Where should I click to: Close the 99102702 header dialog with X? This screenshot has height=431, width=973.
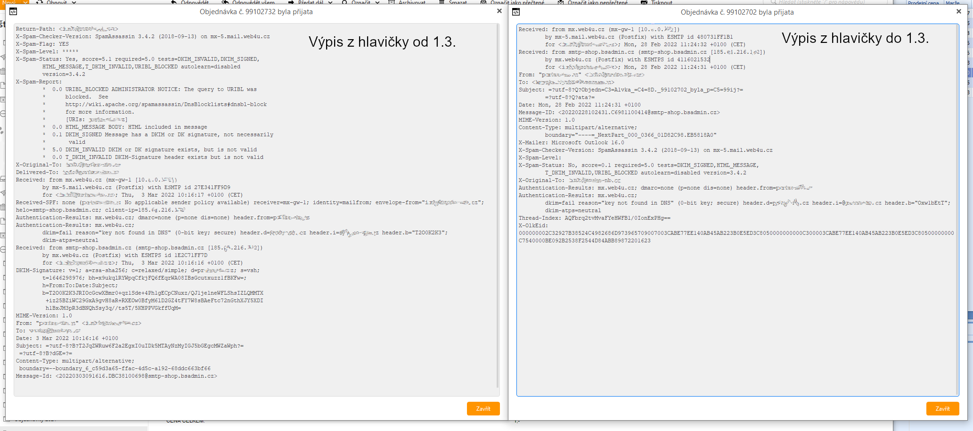(x=958, y=11)
